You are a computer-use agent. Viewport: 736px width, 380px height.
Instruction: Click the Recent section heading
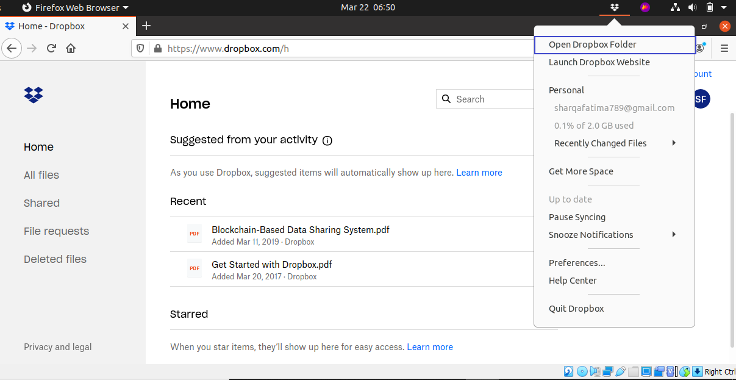[188, 201]
